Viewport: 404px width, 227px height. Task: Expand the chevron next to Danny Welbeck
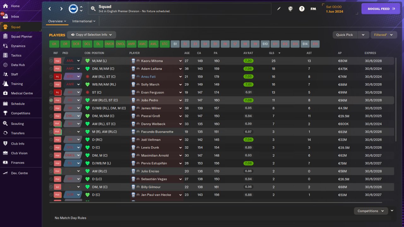tap(181, 124)
